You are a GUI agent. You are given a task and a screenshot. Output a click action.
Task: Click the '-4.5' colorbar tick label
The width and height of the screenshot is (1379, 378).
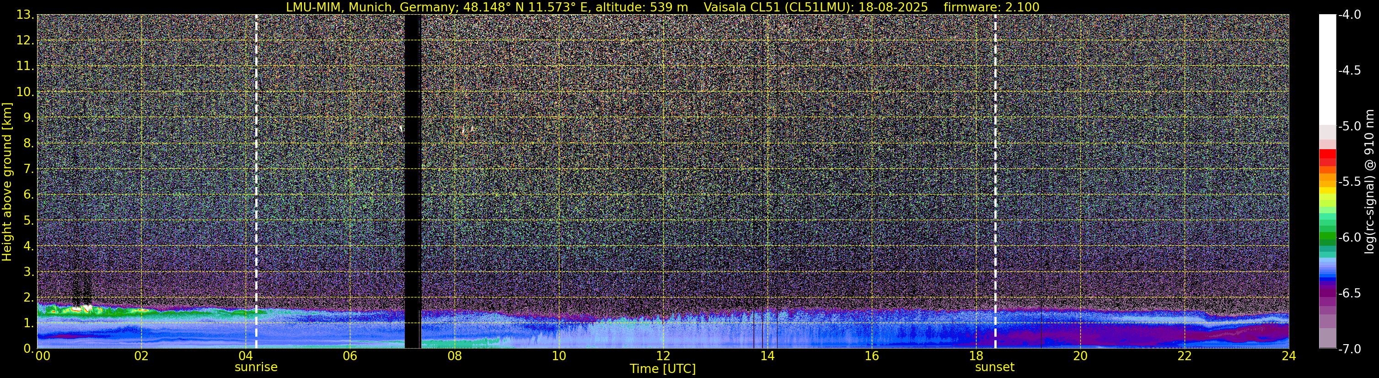(x=1350, y=70)
